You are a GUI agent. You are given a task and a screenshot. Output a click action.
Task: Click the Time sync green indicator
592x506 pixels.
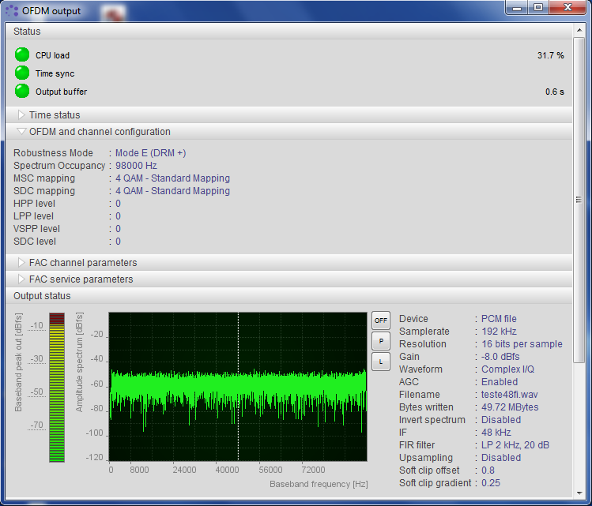click(22, 73)
